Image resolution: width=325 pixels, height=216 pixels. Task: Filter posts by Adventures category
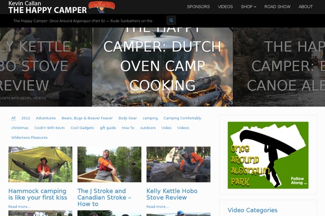46,118
